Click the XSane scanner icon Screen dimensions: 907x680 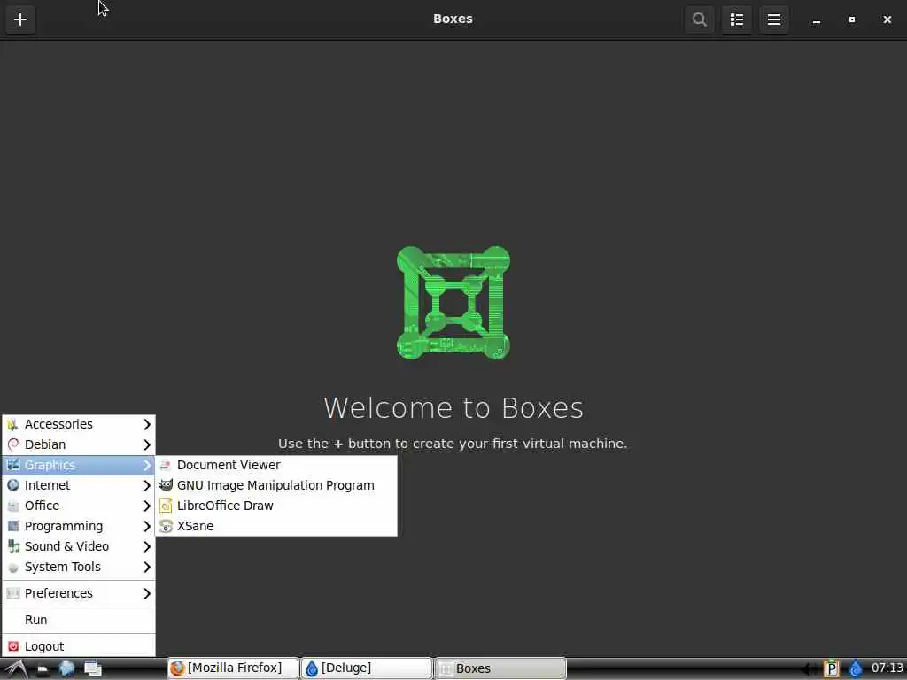166,526
